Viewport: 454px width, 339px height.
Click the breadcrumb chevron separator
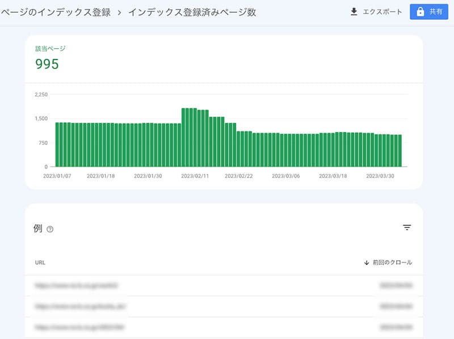(119, 12)
